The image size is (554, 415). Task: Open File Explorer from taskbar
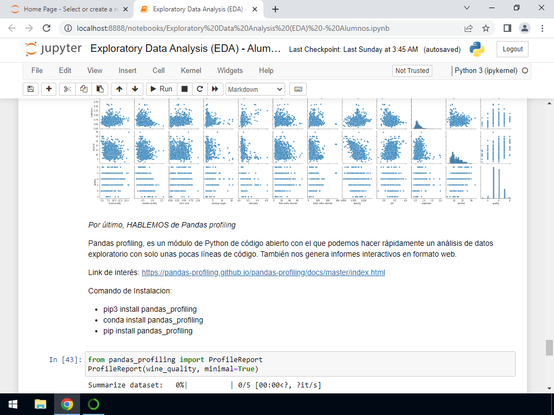click(x=40, y=404)
